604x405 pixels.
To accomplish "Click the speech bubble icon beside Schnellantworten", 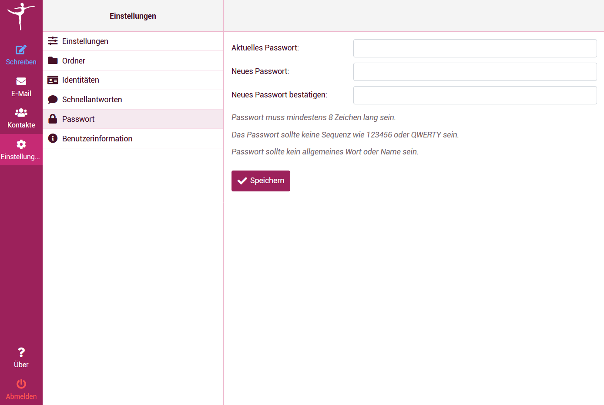I will tap(53, 100).
